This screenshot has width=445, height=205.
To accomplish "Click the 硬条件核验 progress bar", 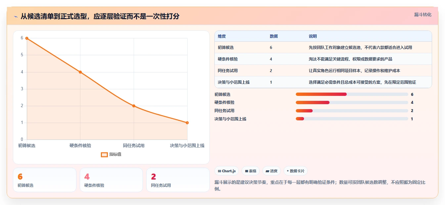I will 352,102.
